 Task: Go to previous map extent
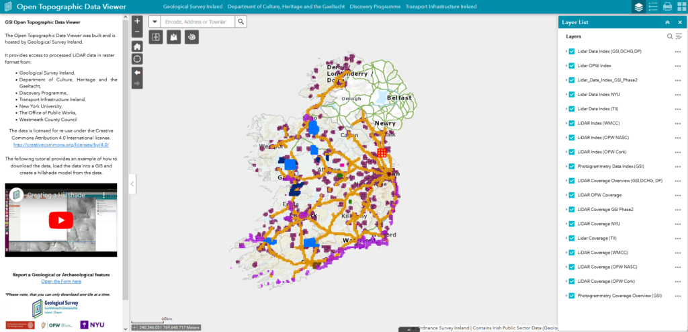(137, 72)
